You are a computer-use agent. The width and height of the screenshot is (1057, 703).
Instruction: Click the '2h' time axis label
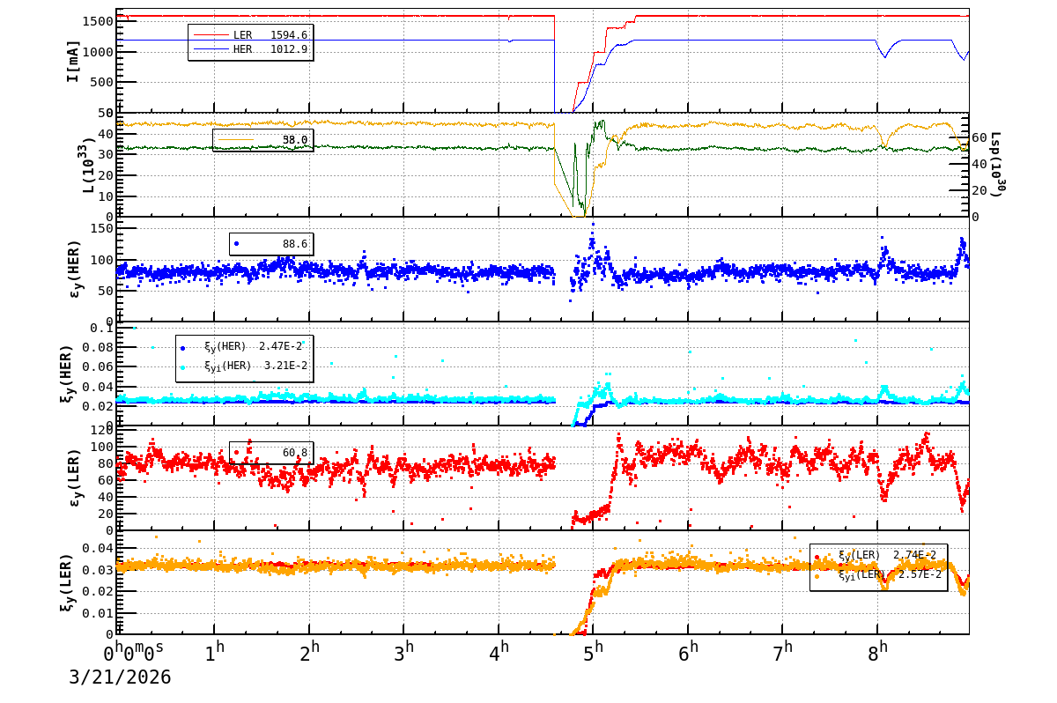[310, 653]
